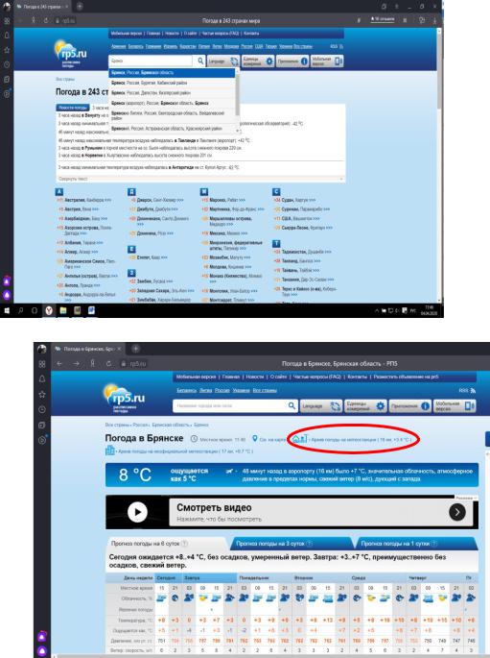This screenshot has height=658, width=490.
Task: Open 'Судан' country link
Action: coord(288,200)
